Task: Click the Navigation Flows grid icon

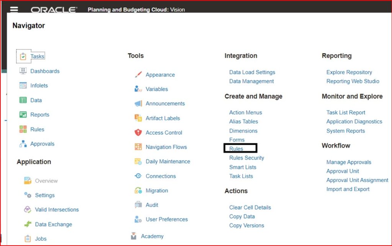Action: [138, 147]
